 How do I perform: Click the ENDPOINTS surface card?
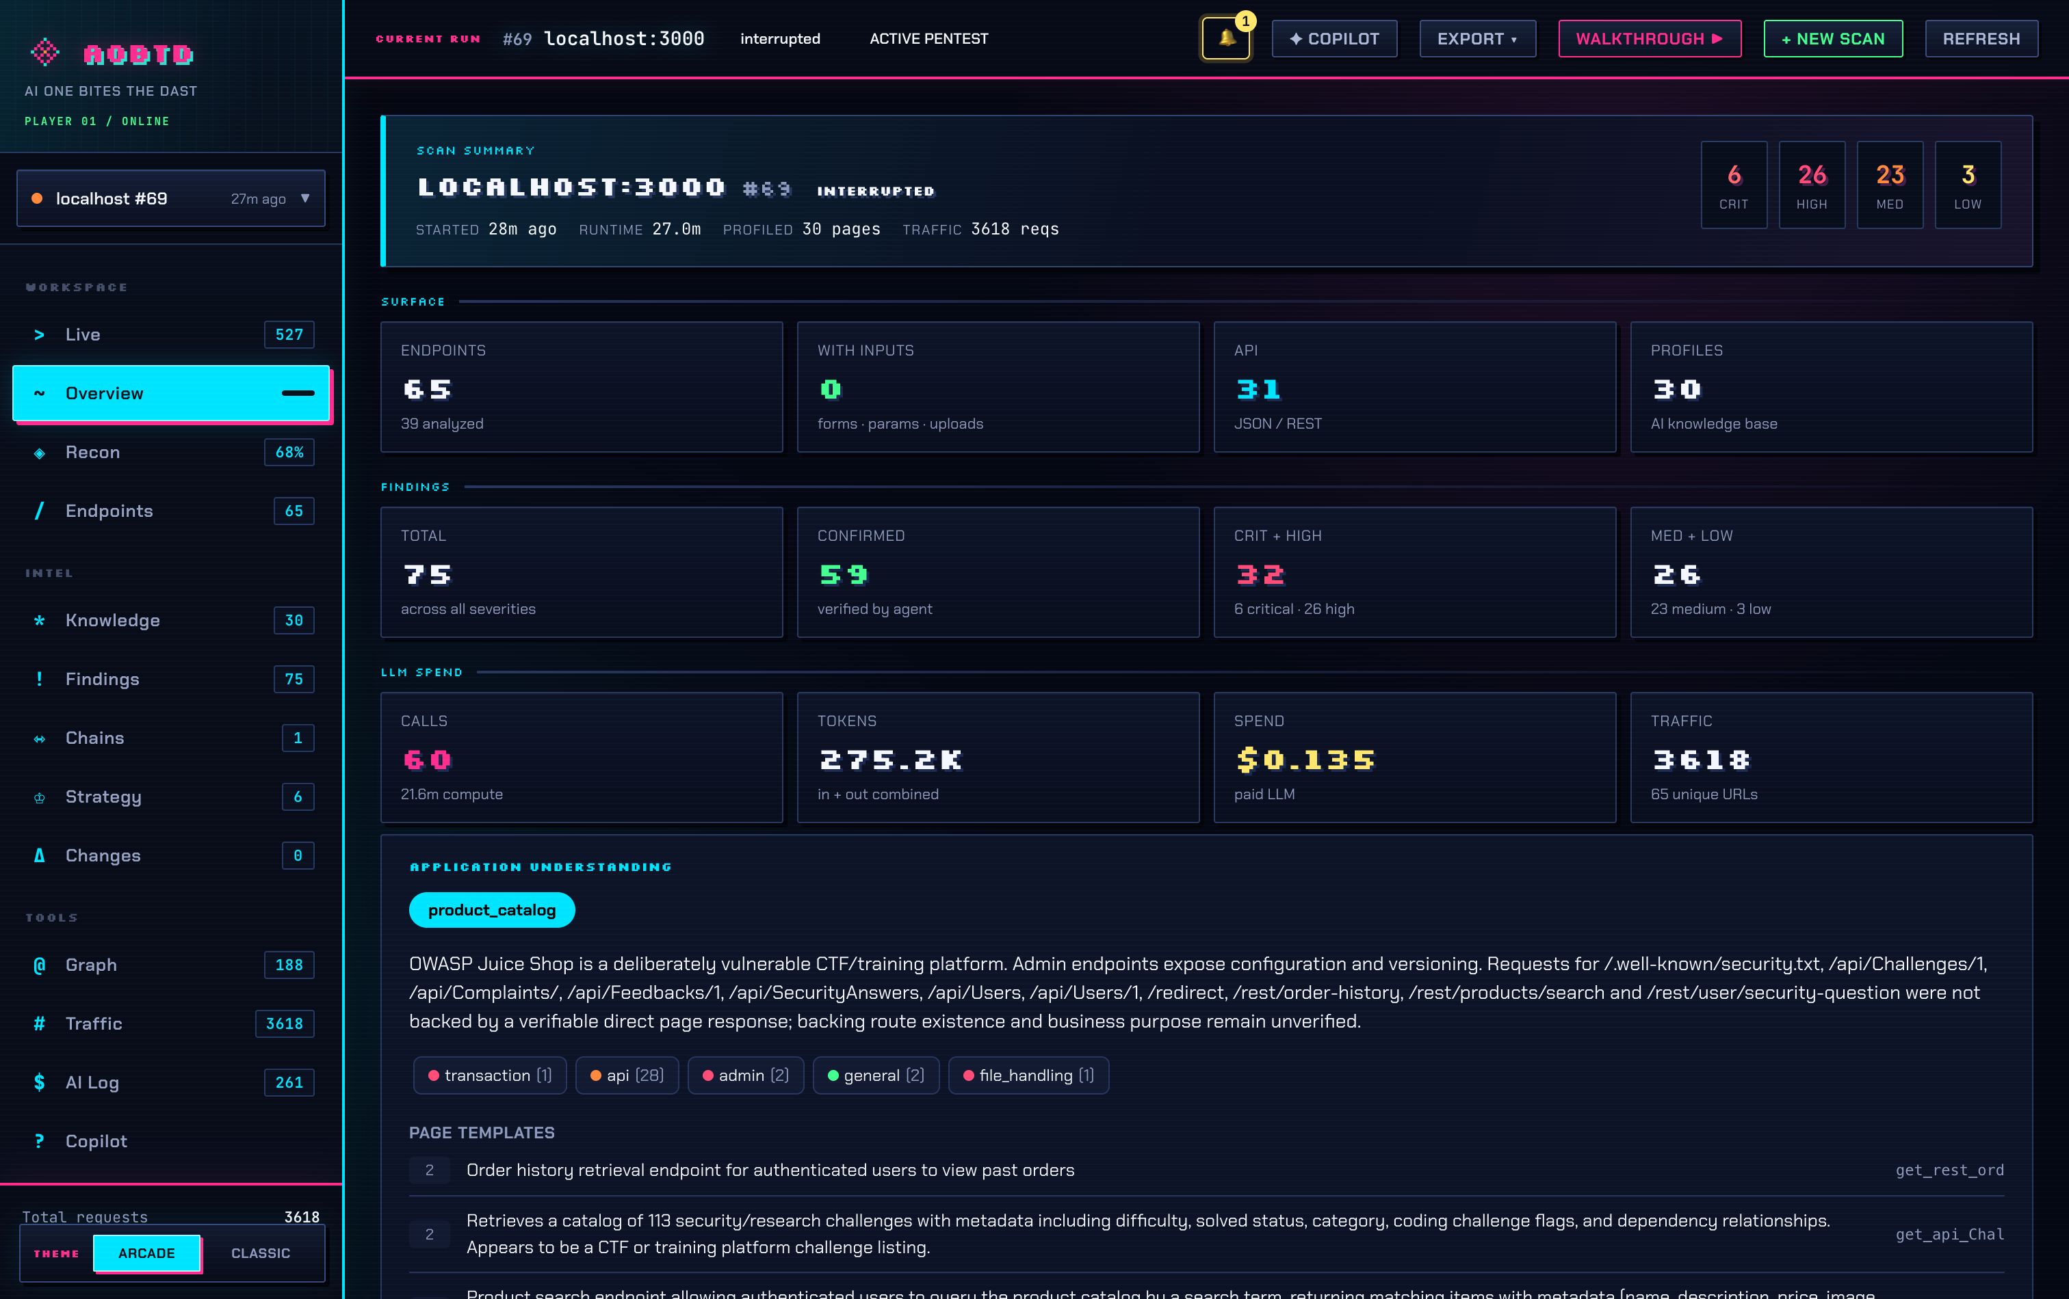[582, 387]
